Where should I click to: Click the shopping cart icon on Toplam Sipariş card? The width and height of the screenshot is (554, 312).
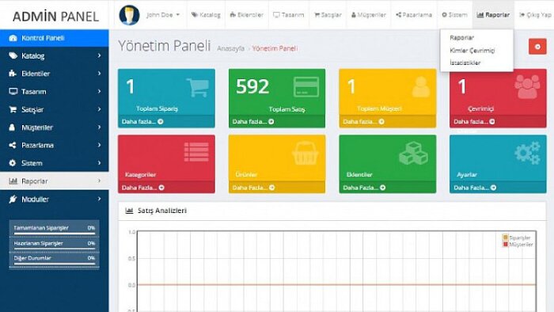[x=198, y=88]
